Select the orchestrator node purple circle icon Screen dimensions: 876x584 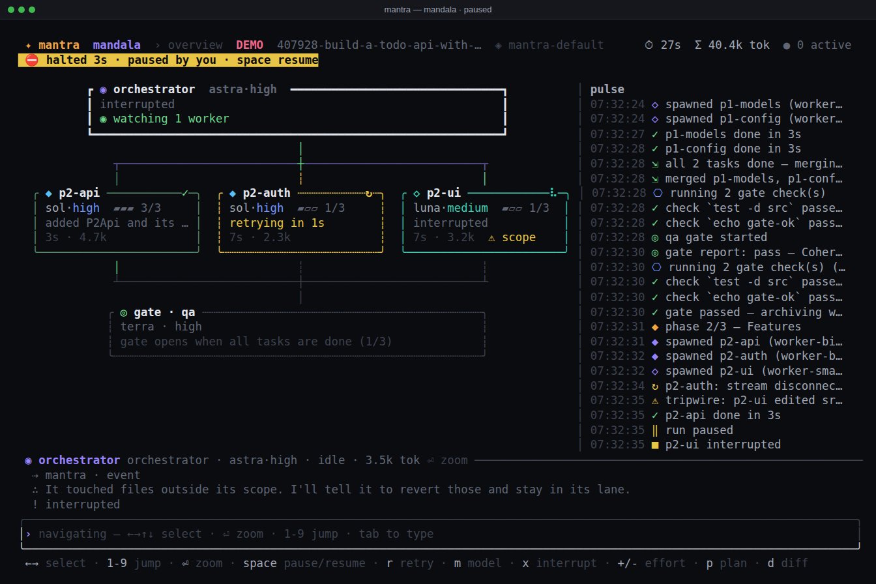coord(104,89)
